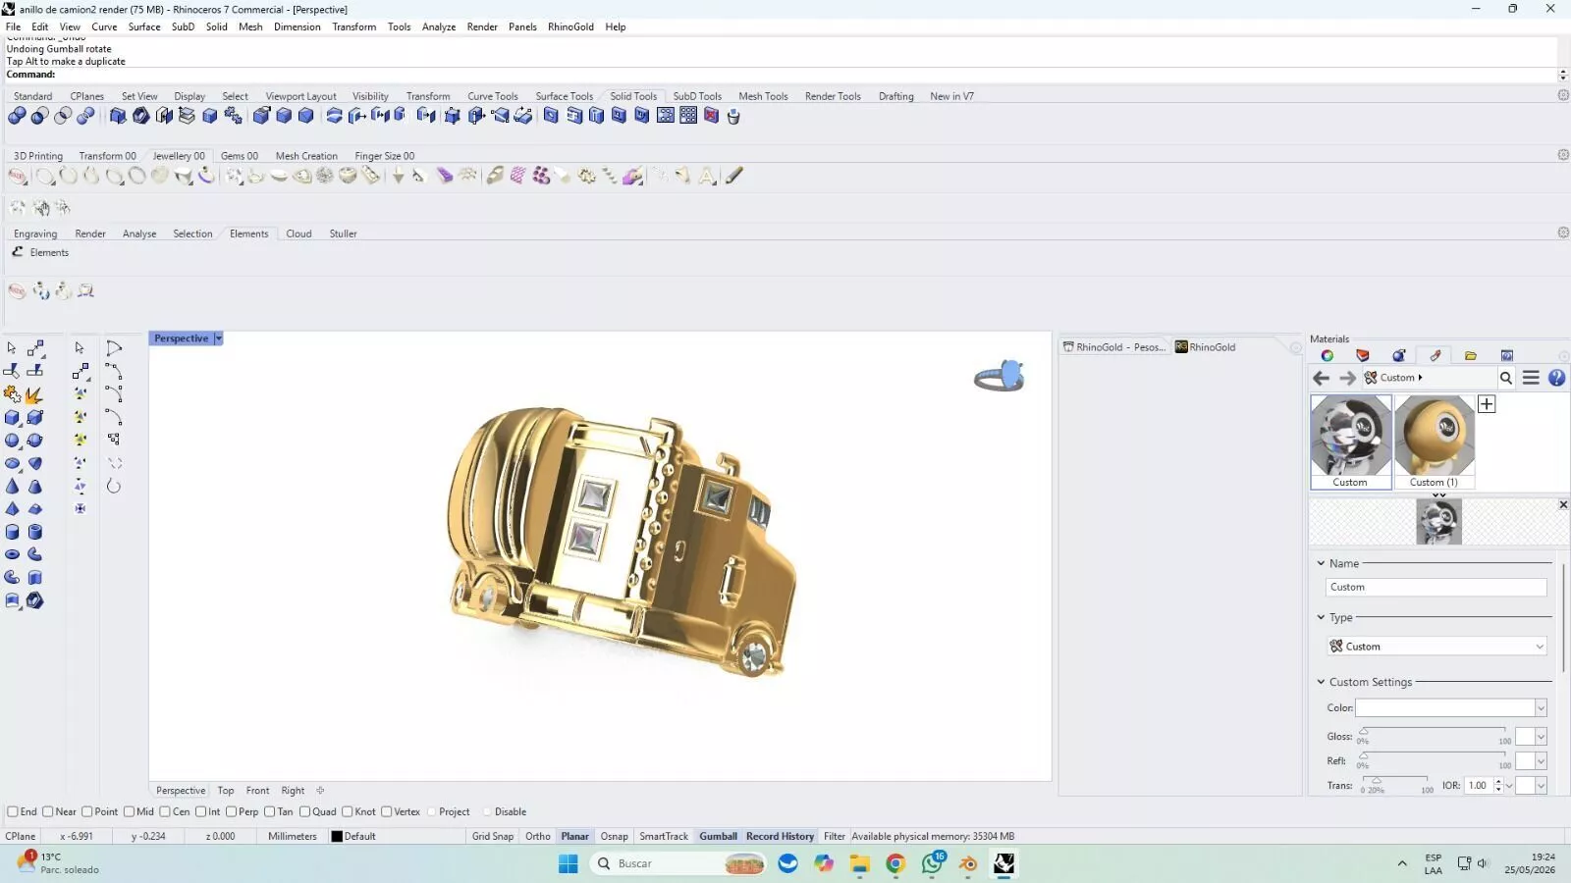Click the Text object 'A' icon in Jewellery toolbar
Viewport: 1571px width, 883px height.
[x=707, y=177]
